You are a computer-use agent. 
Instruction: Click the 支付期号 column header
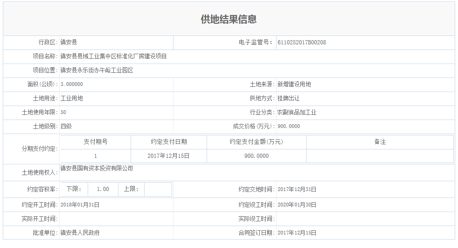[x=96, y=142]
